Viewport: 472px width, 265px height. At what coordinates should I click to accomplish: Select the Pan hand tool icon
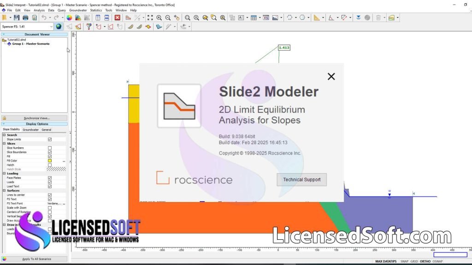177,18
